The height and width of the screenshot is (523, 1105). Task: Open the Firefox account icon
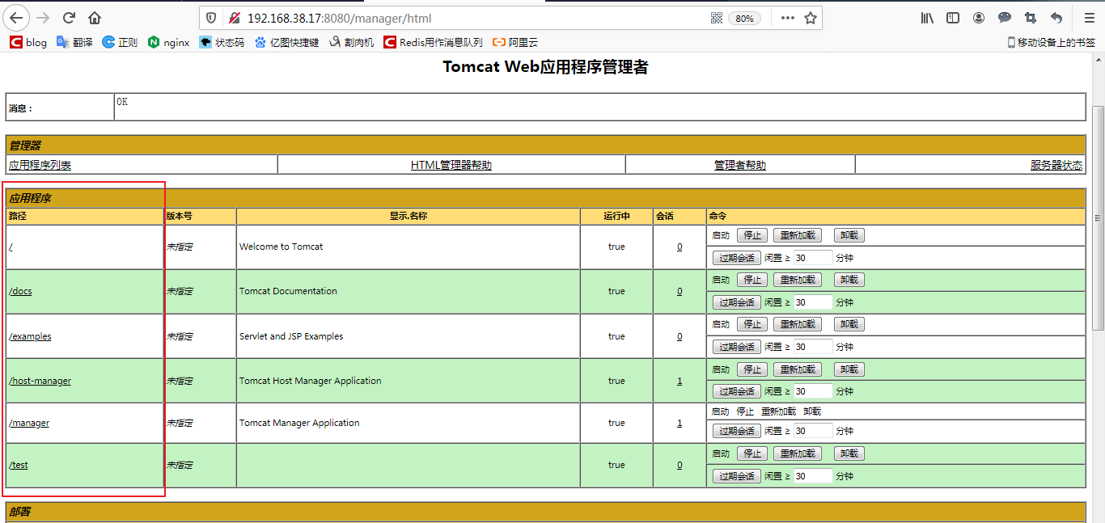[x=979, y=18]
